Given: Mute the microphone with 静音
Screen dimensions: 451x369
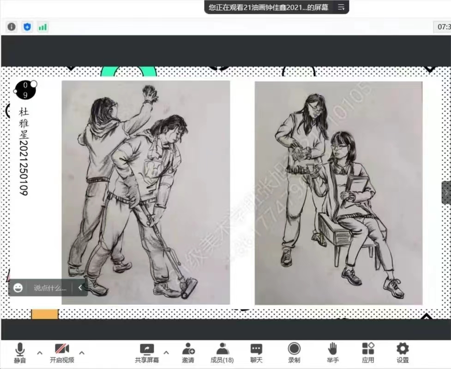Looking at the screenshot, I should coord(19,352).
